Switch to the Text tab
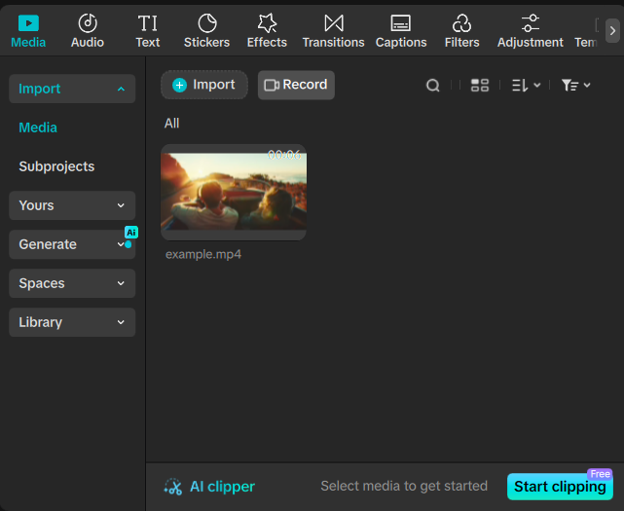Viewport: 624px width, 511px height. (148, 31)
